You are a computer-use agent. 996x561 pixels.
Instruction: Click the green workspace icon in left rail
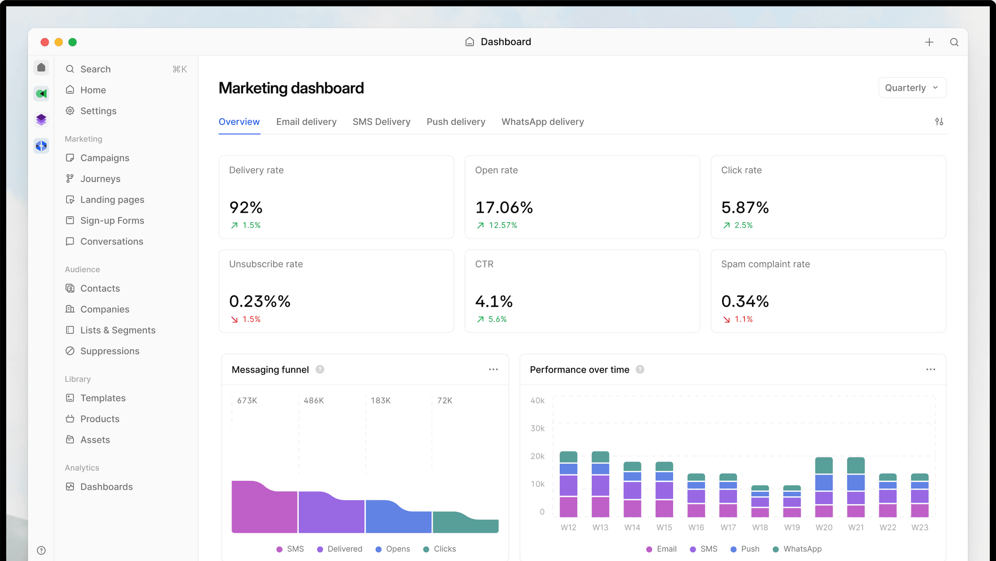tap(41, 93)
